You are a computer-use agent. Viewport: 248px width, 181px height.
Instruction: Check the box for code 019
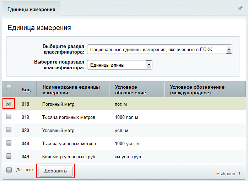(9, 117)
